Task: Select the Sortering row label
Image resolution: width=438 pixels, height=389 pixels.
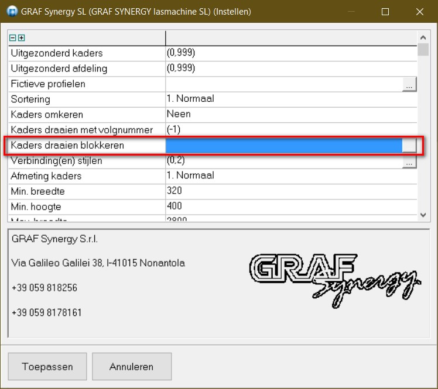Action: [x=30, y=99]
